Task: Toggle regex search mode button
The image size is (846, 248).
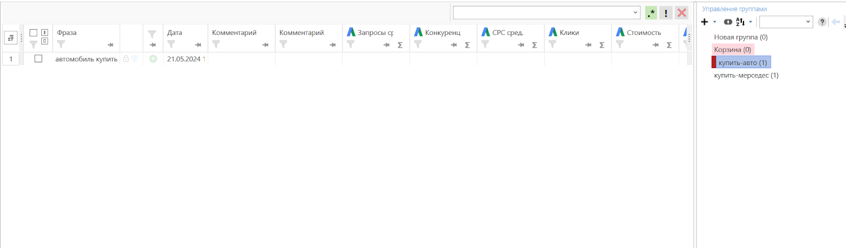Action: click(x=651, y=13)
